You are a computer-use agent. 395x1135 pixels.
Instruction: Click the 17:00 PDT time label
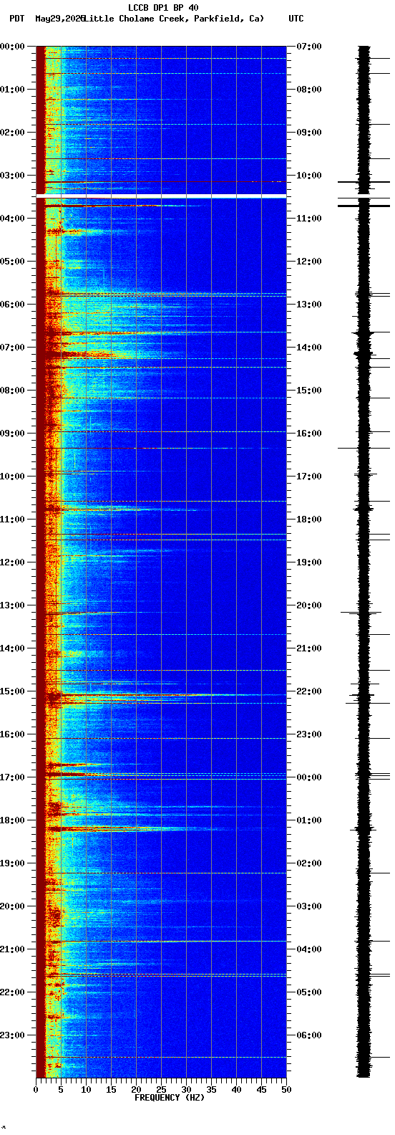click(x=12, y=777)
